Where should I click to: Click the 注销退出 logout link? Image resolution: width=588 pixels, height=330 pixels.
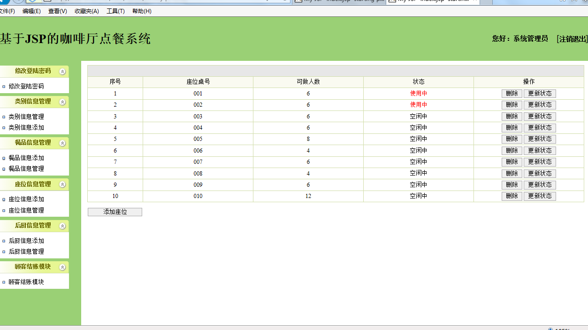click(x=572, y=39)
